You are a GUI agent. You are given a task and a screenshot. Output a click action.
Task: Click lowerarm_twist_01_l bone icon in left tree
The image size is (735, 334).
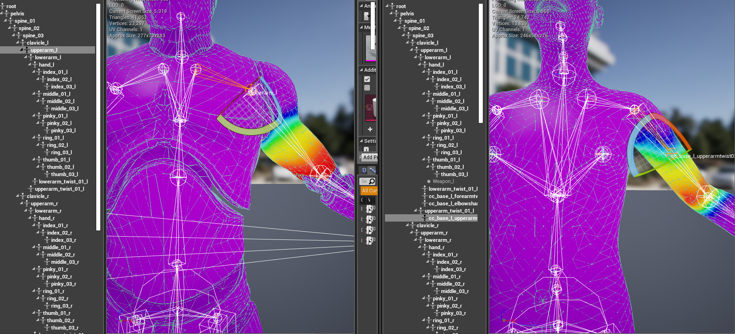tap(35, 181)
